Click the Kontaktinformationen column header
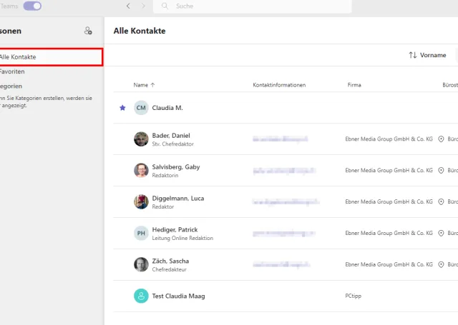Screen dimensions: 458x325 pyautogui.click(x=279, y=85)
